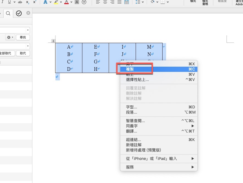Click shading paint bucket icon
Image resolution: width=243 pixels, height=183 pixels.
(152, 2)
